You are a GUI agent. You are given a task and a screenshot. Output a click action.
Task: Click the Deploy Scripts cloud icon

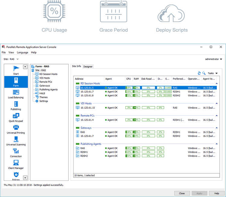[x=171, y=13]
